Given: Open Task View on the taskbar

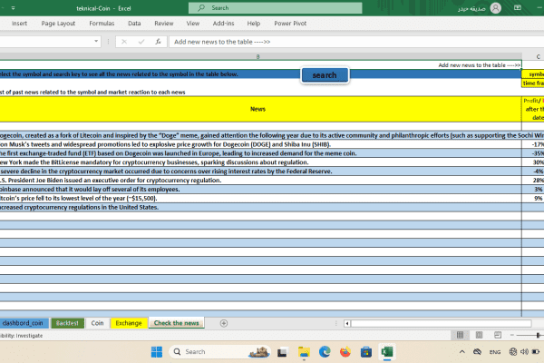Looking at the screenshot, I should (x=282, y=352).
